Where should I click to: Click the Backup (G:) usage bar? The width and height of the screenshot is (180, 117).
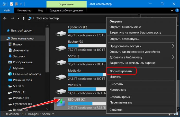click(x=87, y=46)
